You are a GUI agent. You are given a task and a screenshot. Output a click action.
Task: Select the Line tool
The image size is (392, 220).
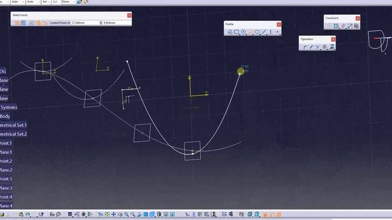[264, 32]
